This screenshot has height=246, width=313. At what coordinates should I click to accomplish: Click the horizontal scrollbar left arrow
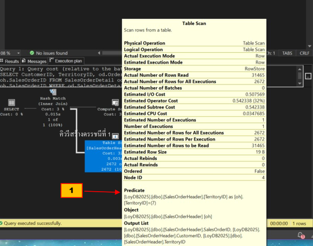[x=99, y=53]
